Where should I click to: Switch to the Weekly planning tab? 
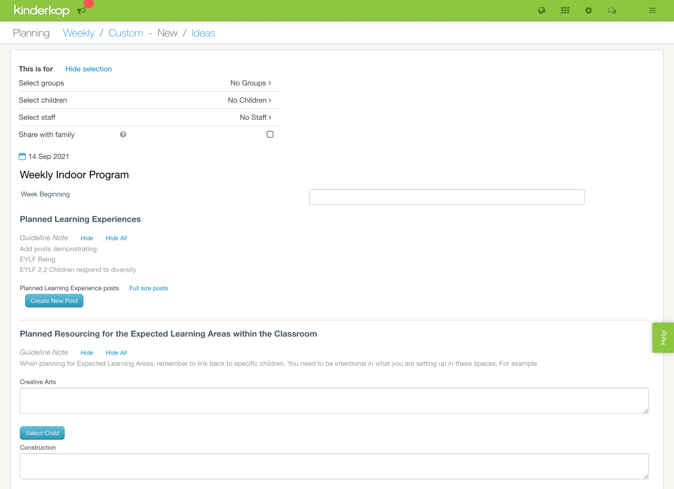coord(78,33)
